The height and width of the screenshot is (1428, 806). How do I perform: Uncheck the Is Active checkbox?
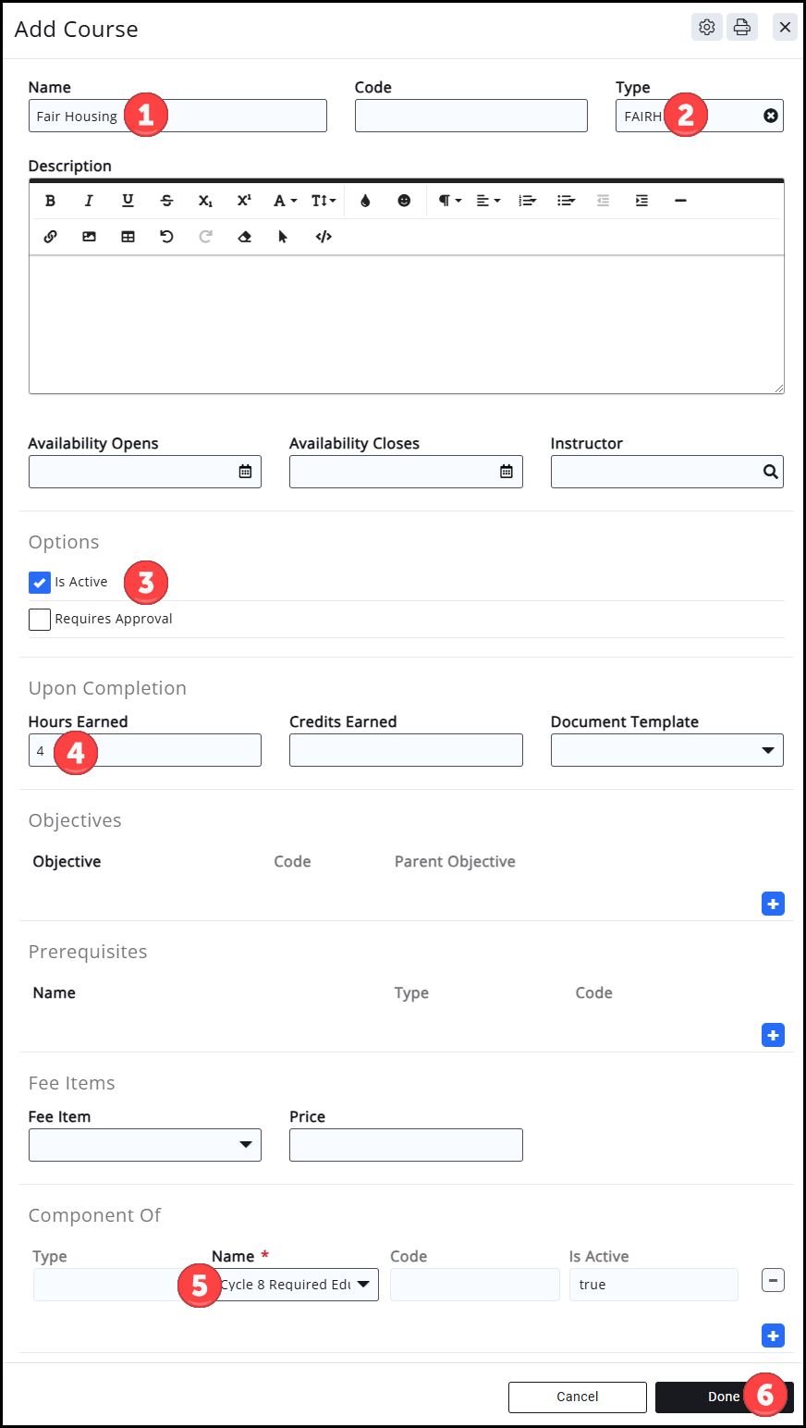(x=40, y=583)
